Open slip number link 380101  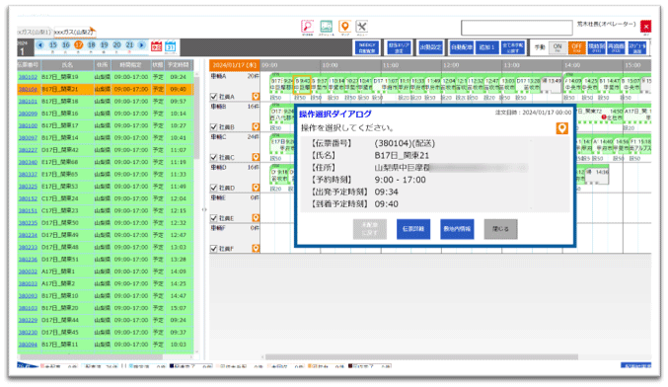coord(28,102)
